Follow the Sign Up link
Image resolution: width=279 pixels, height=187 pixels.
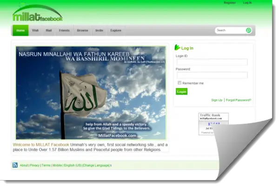pyautogui.click(x=217, y=100)
